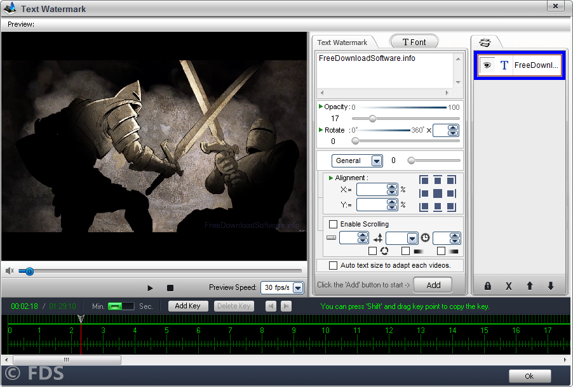Expand the General dropdown
This screenshot has width=573, height=387.
coord(376,161)
